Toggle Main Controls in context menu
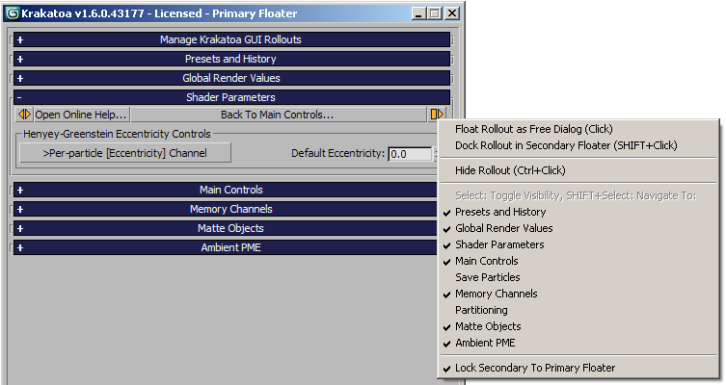 (x=578, y=261)
